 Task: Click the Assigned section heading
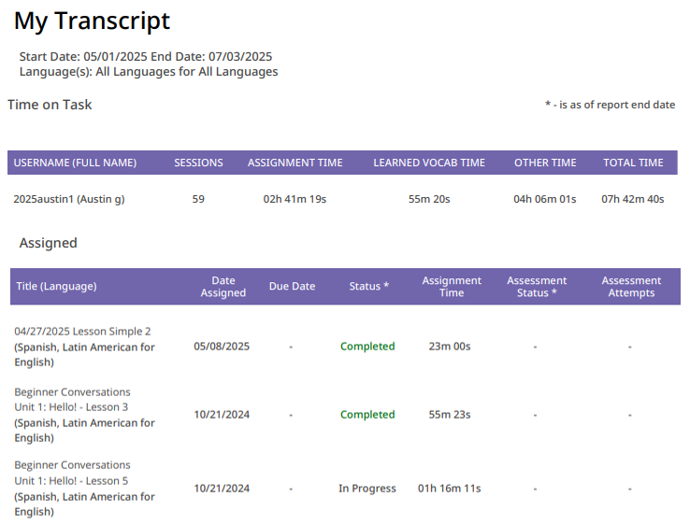(x=48, y=243)
